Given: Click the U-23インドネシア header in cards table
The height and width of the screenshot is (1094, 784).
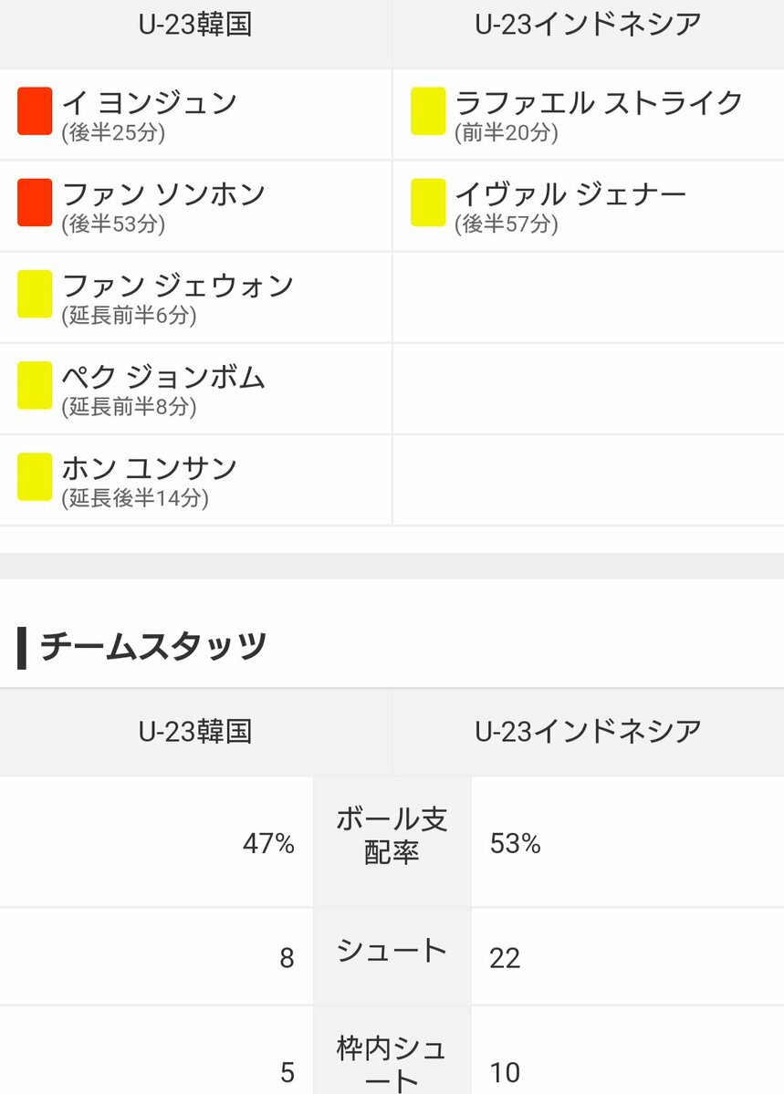Looking at the screenshot, I should coord(589,25).
